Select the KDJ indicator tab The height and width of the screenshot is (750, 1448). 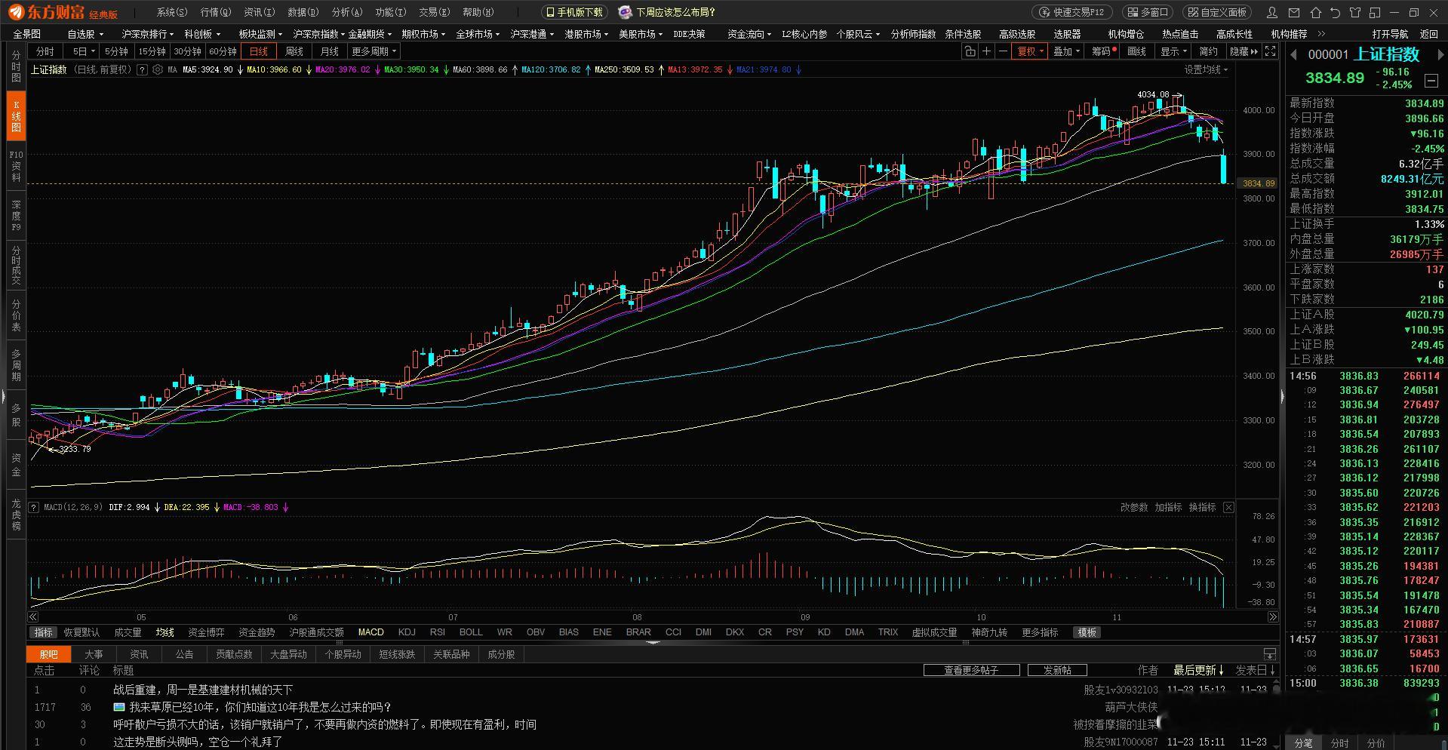pos(407,632)
